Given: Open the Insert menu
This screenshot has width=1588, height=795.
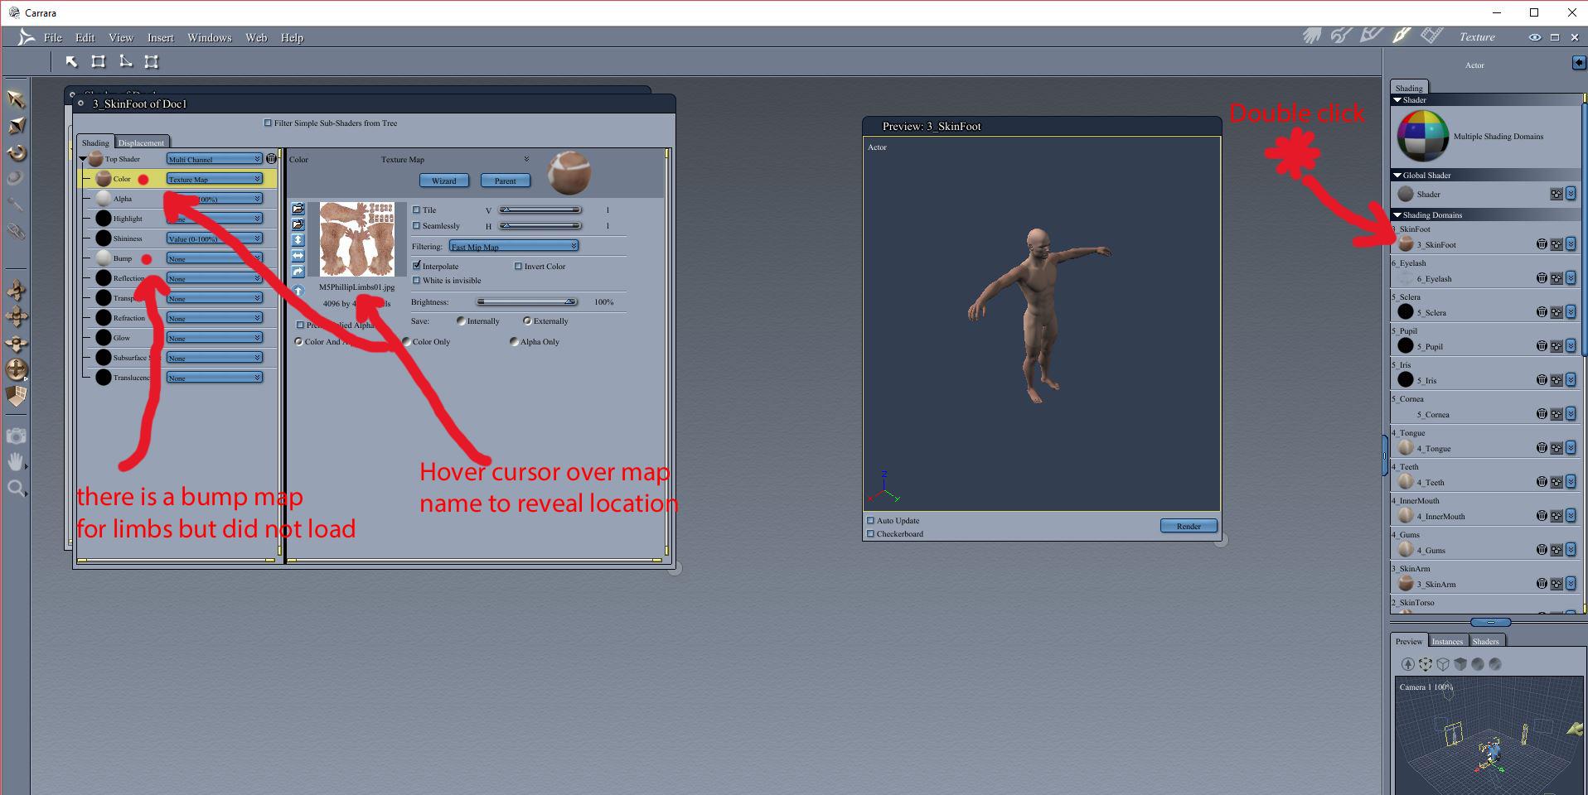Looking at the screenshot, I should click(x=161, y=37).
